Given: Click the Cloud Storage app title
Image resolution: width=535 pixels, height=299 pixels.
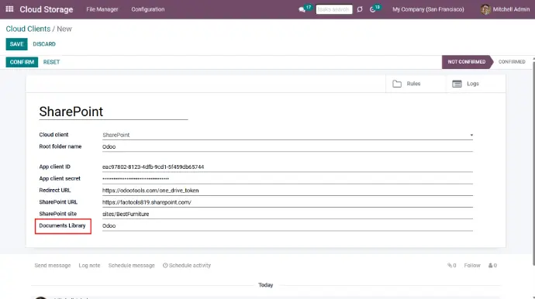Looking at the screenshot, I should click(x=46, y=9).
